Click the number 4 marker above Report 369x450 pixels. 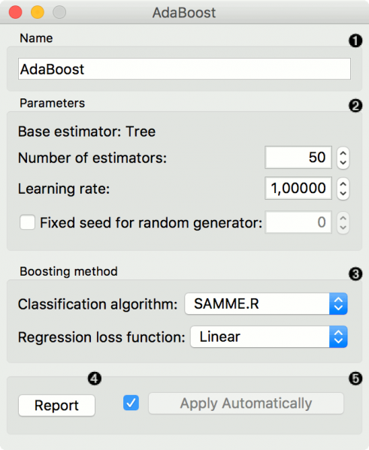point(95,379)
